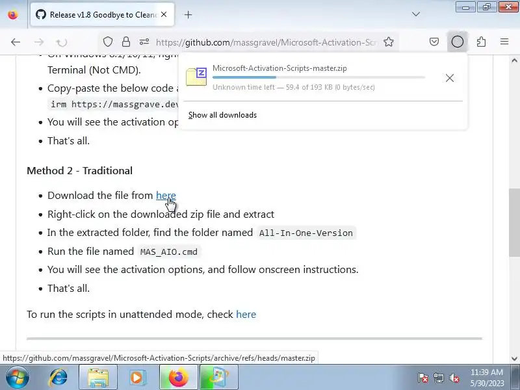
Task: Expand the list all tabs chevron
Action: point(416,14)
